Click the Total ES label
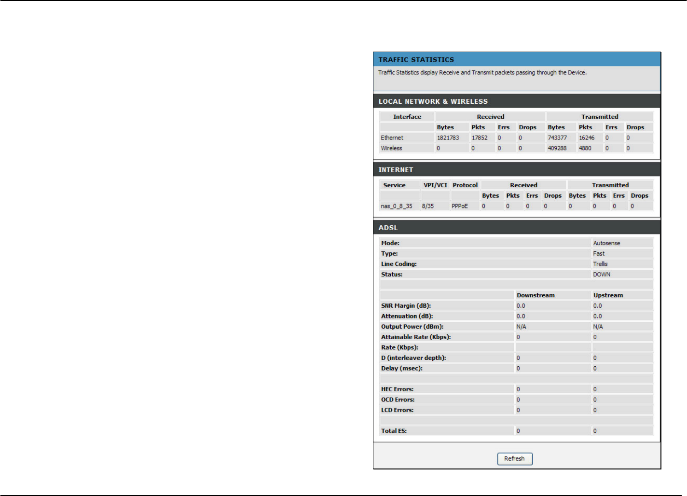This screenshot has height=496, width=687. (394, 431)
